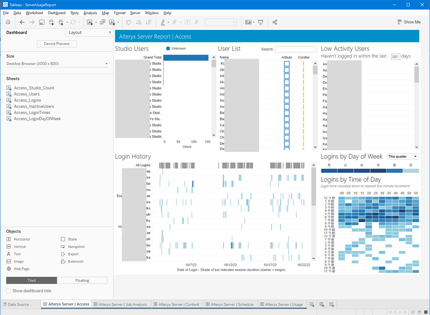The image size is (430, 315).
Task: Click the Tableau logo start page icon
Action: click(x=8, y=22)
